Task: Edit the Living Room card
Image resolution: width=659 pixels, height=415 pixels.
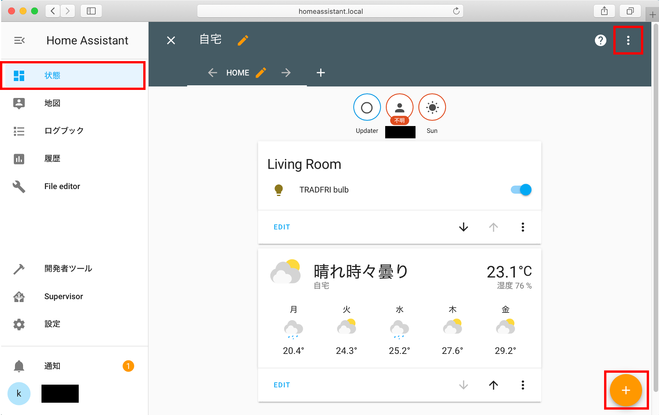Action: pos(282,227)
